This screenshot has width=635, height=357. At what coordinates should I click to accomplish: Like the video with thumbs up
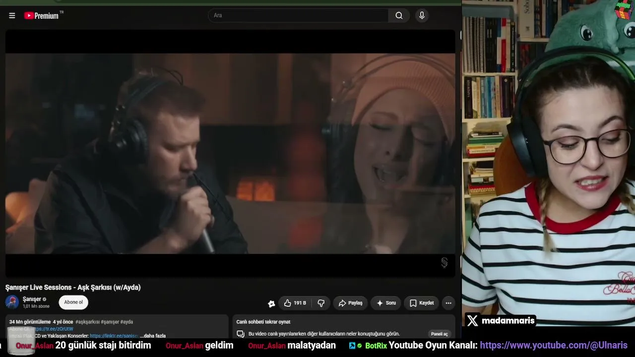click(x=295, y=303)
